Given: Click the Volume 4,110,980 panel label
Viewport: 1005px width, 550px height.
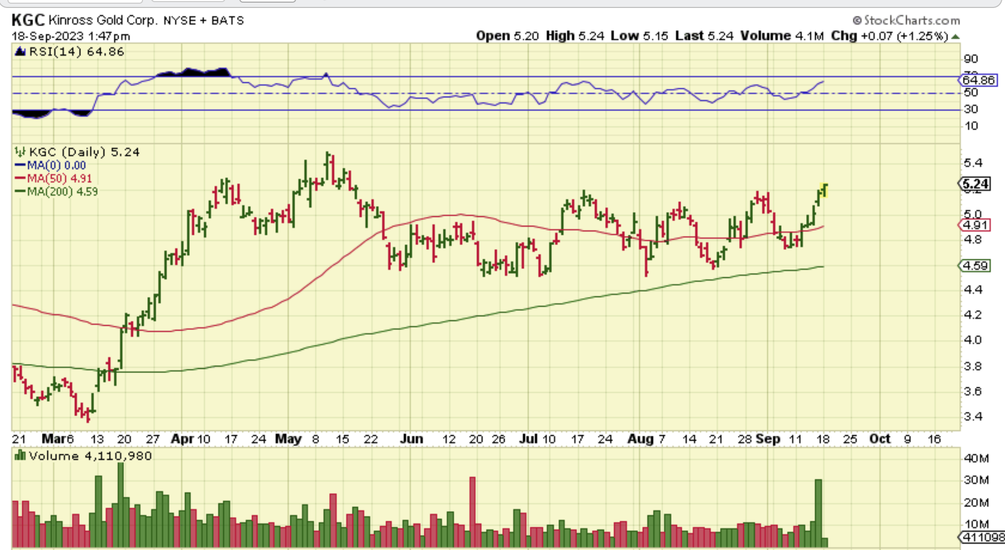Looking at the screenshot, I should click(90, 456).
